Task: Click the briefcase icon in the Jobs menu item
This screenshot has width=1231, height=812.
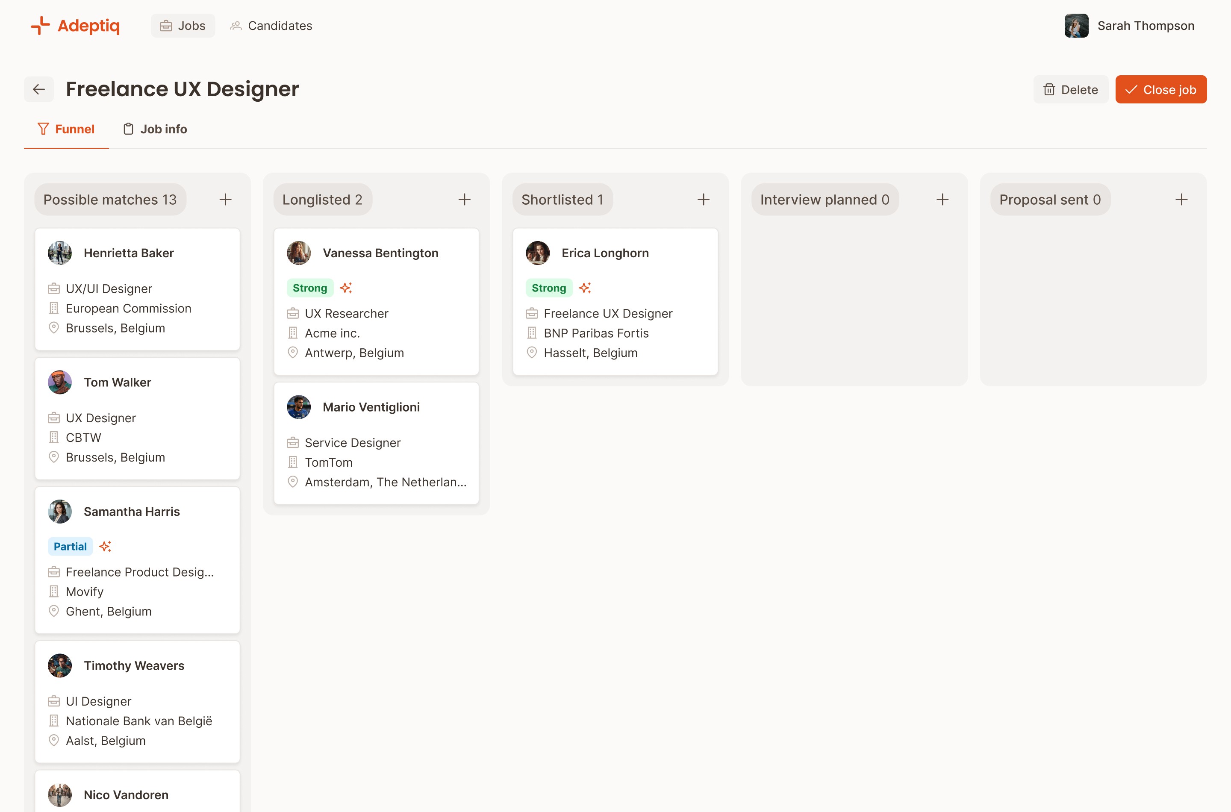Action: tap(166, 25)
